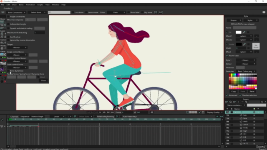Click the Reset button in Style panel
This screenshot has width=267, height=150.
252,92
